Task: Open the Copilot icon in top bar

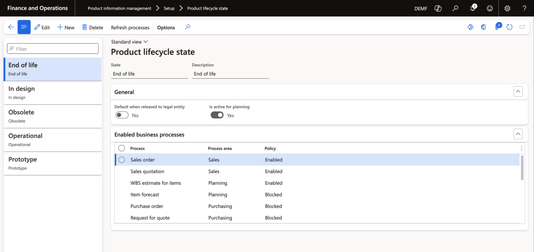Action: point(438,8)
